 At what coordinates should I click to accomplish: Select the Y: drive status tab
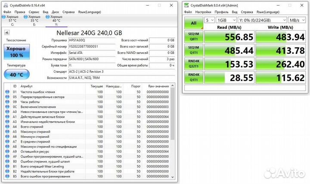click(x=56, y=20)
